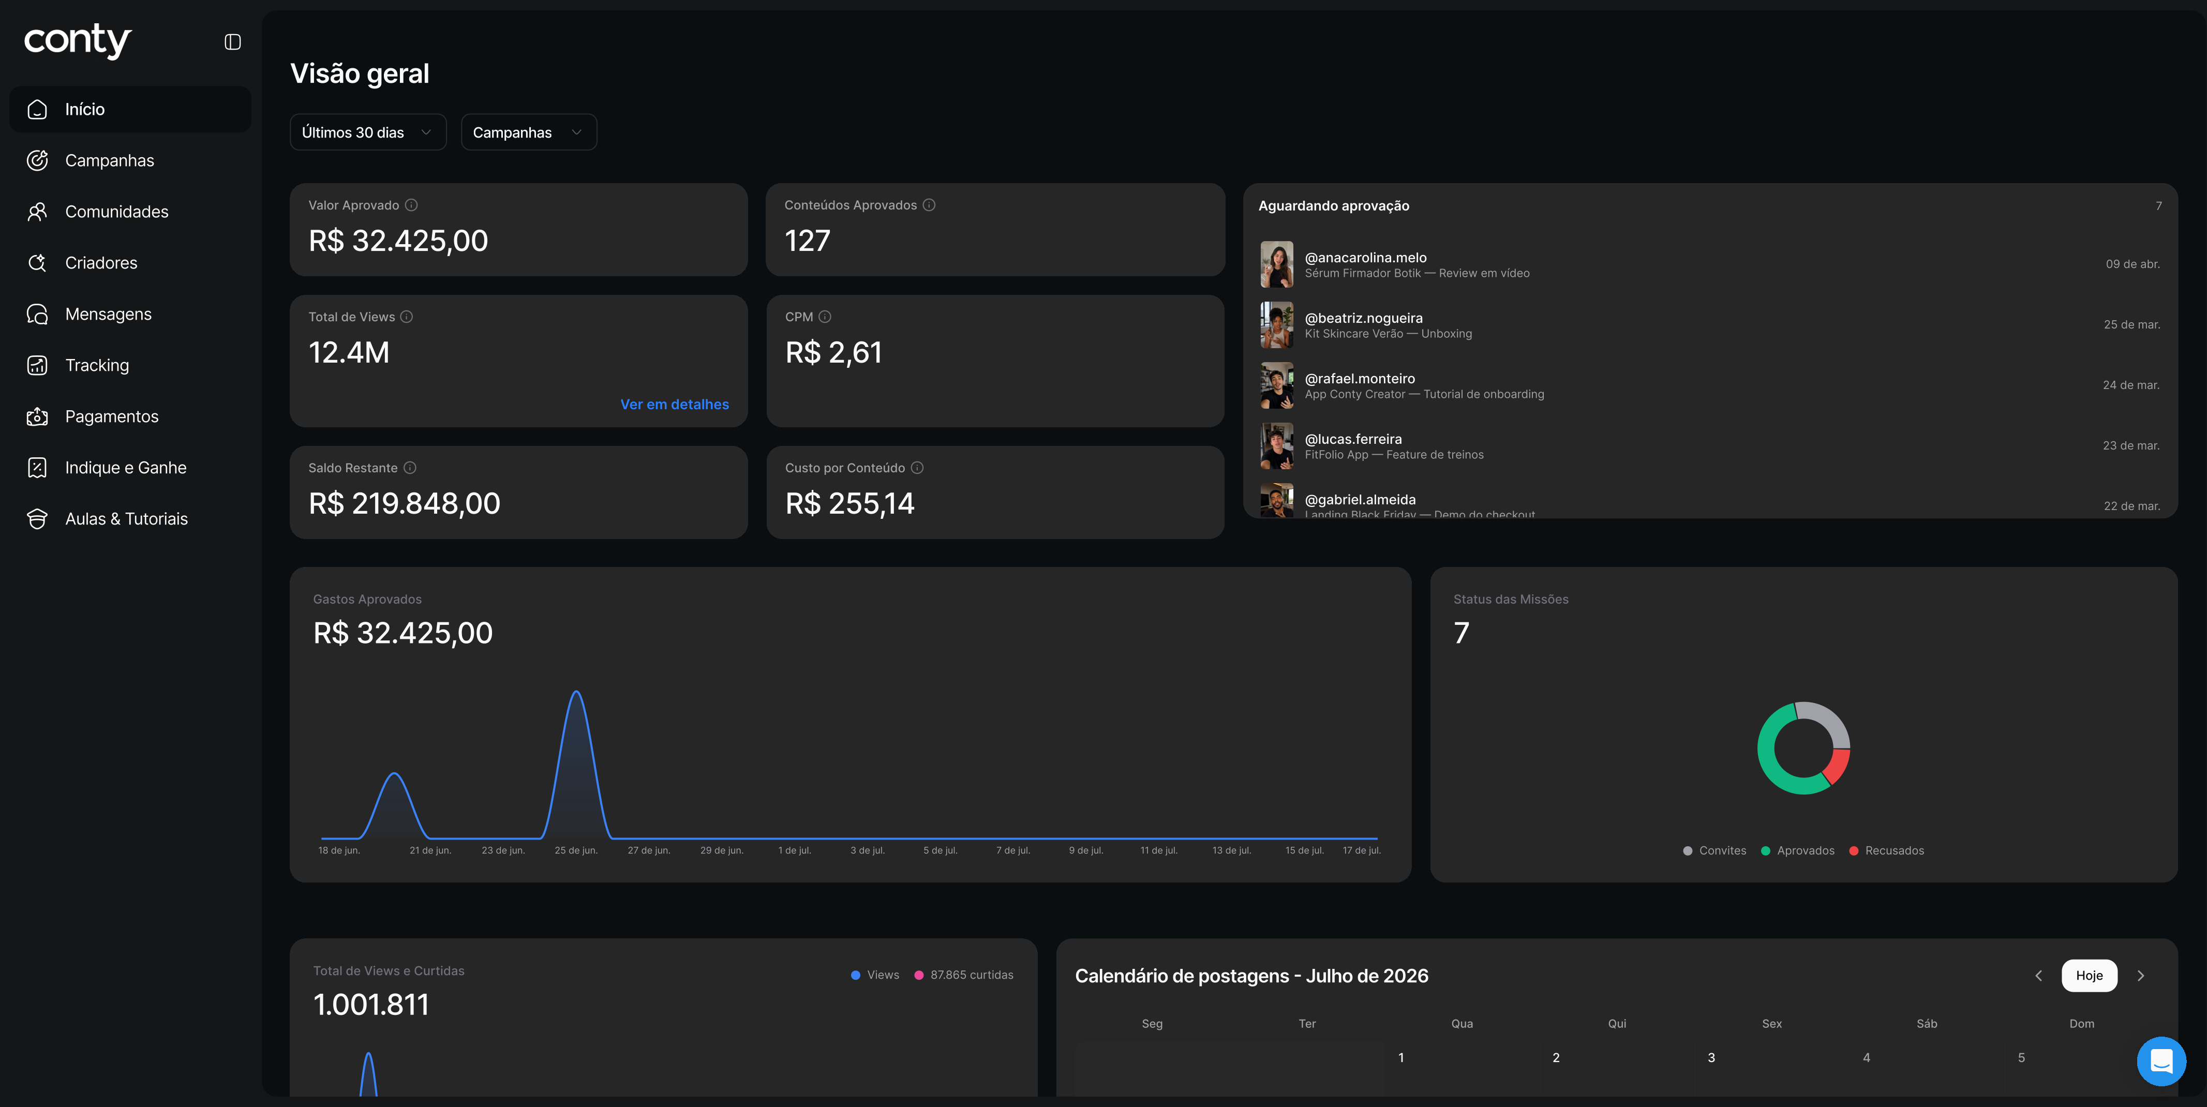Open Criadores in the sidebar

point(130,263)
